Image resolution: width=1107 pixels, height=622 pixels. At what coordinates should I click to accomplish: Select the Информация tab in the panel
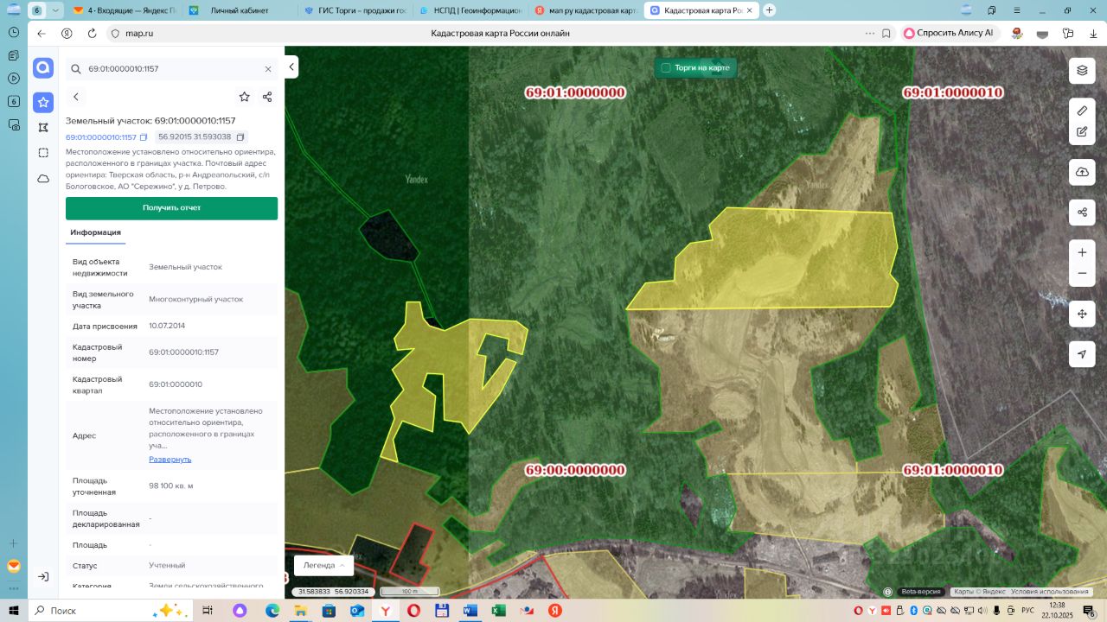[95, 232]
